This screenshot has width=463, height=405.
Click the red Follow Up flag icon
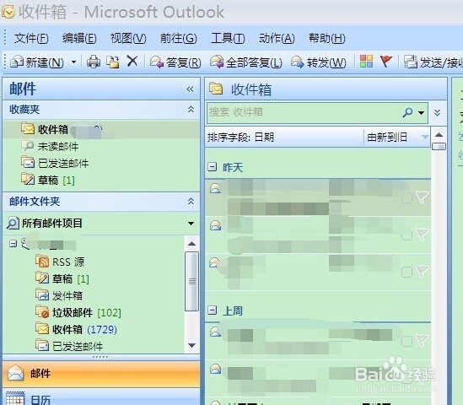[x=386, y=62]
